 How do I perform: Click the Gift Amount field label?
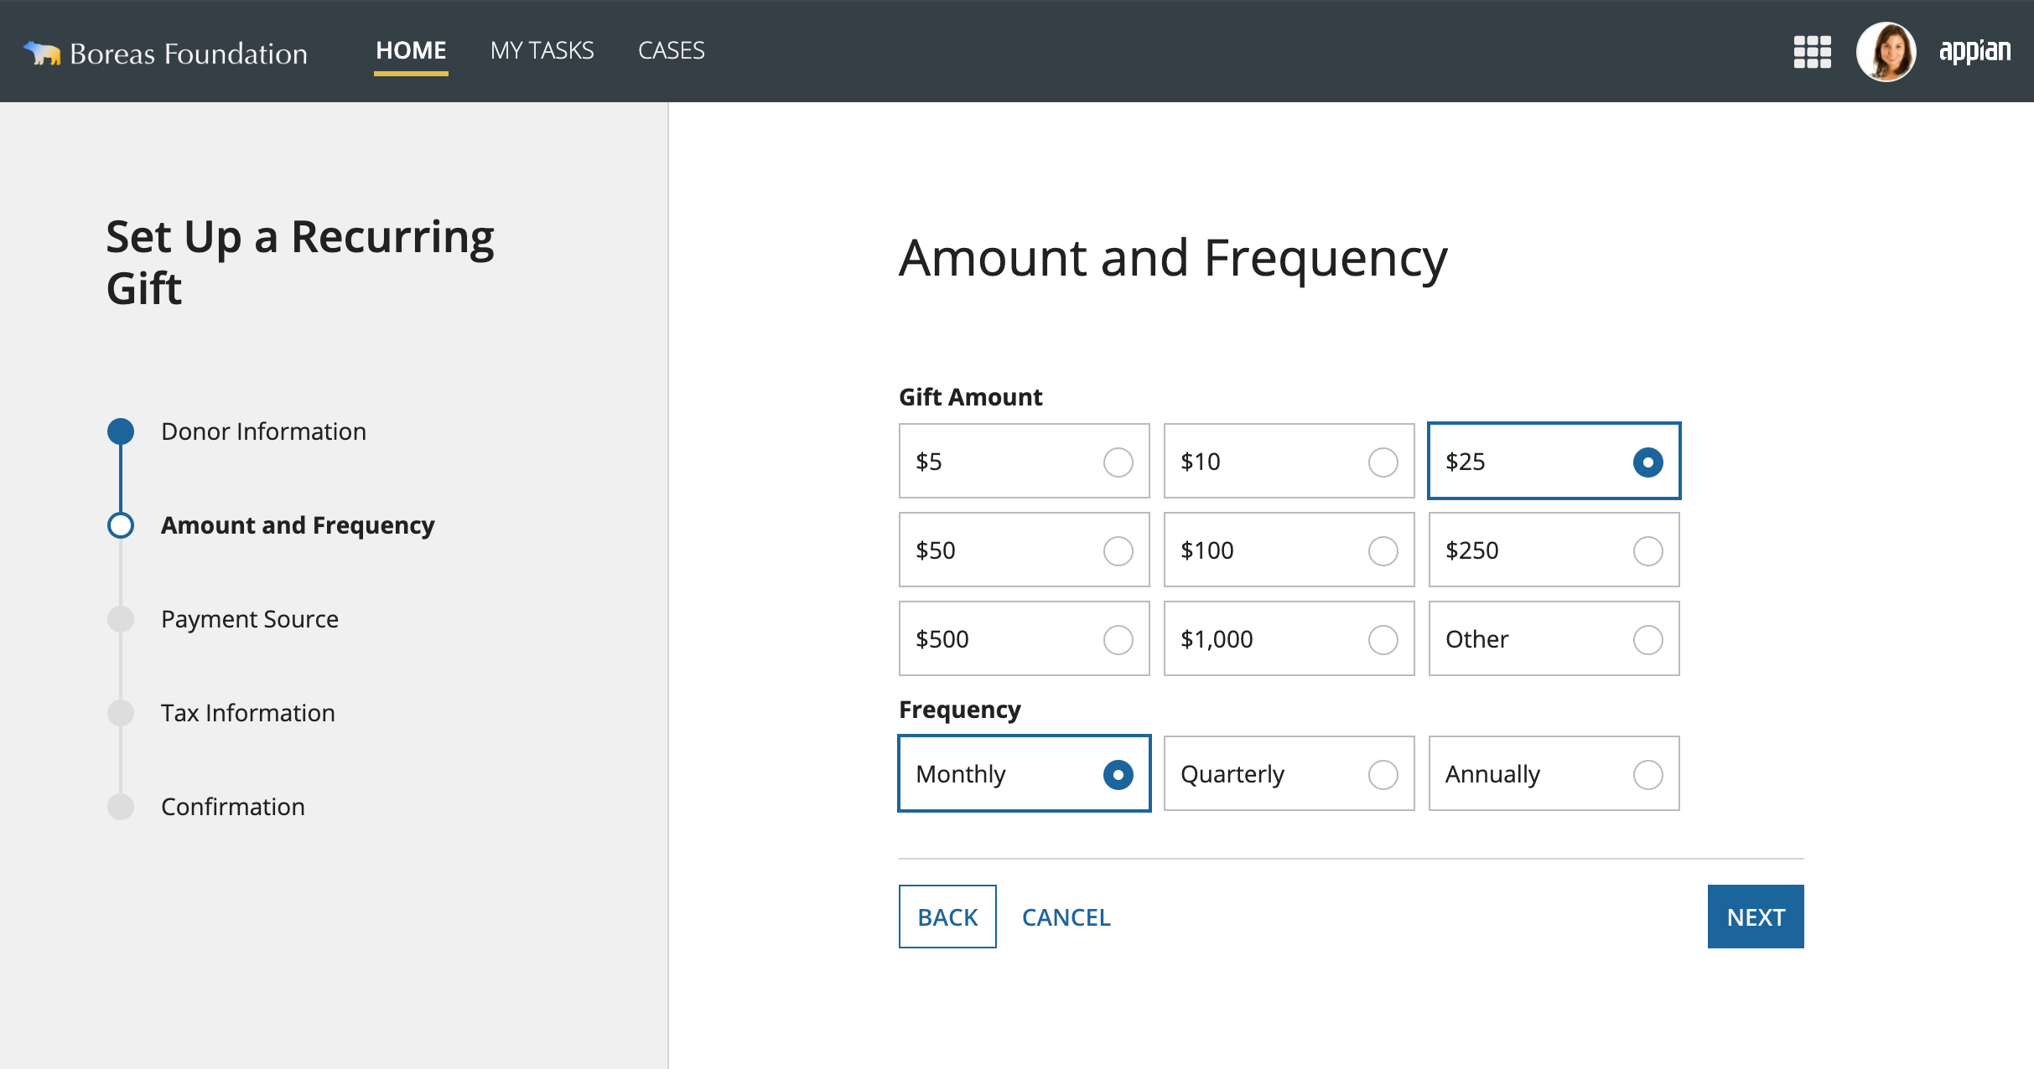click(970, 397)
